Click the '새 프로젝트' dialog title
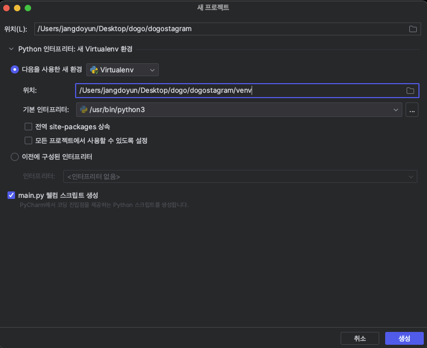Image resolution: width=427 pixels, height=348 pixels. tap(213, 8)
